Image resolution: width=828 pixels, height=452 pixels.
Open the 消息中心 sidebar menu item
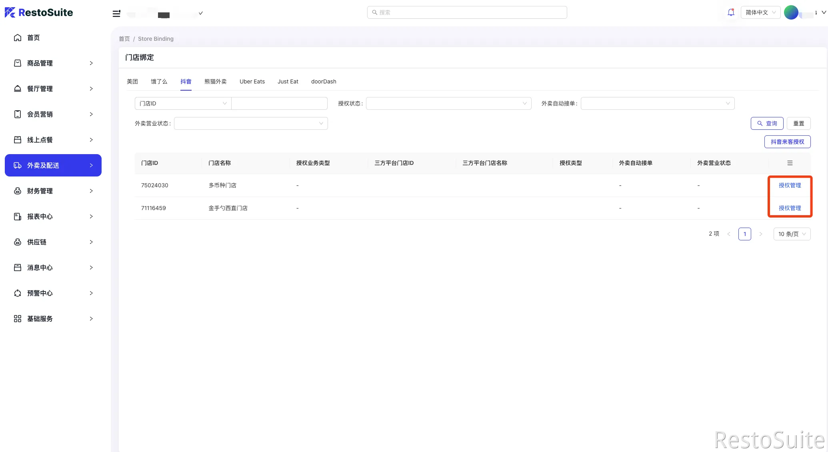point(53,268)
